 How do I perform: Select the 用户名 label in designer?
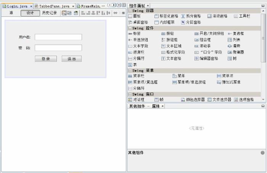(24, 37)
